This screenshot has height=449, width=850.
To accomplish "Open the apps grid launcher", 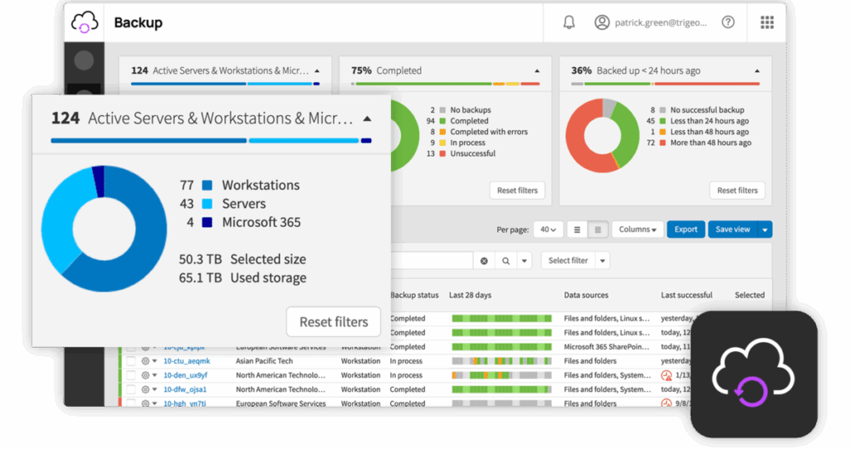I will pos(766,22).
